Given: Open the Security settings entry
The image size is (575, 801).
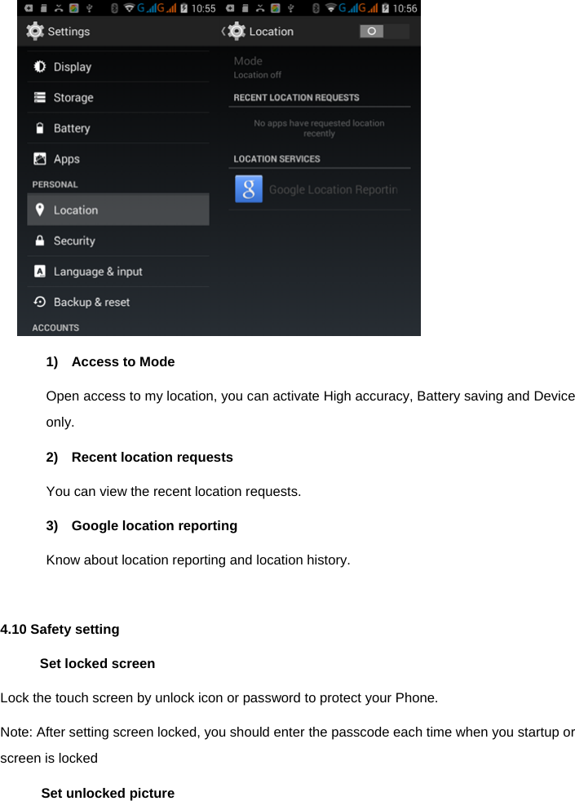Looking at the screenshot, I should (74, 240).
